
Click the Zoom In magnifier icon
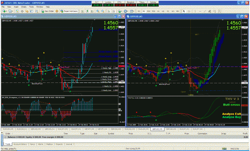(x=98, y=11)
